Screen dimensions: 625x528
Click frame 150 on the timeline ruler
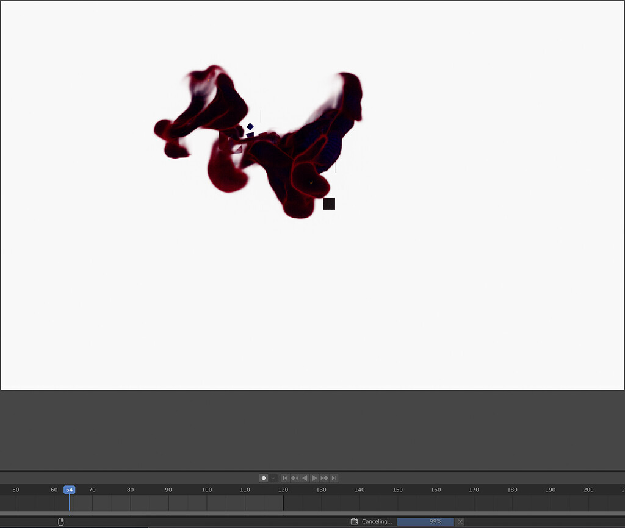pos(397,490)
